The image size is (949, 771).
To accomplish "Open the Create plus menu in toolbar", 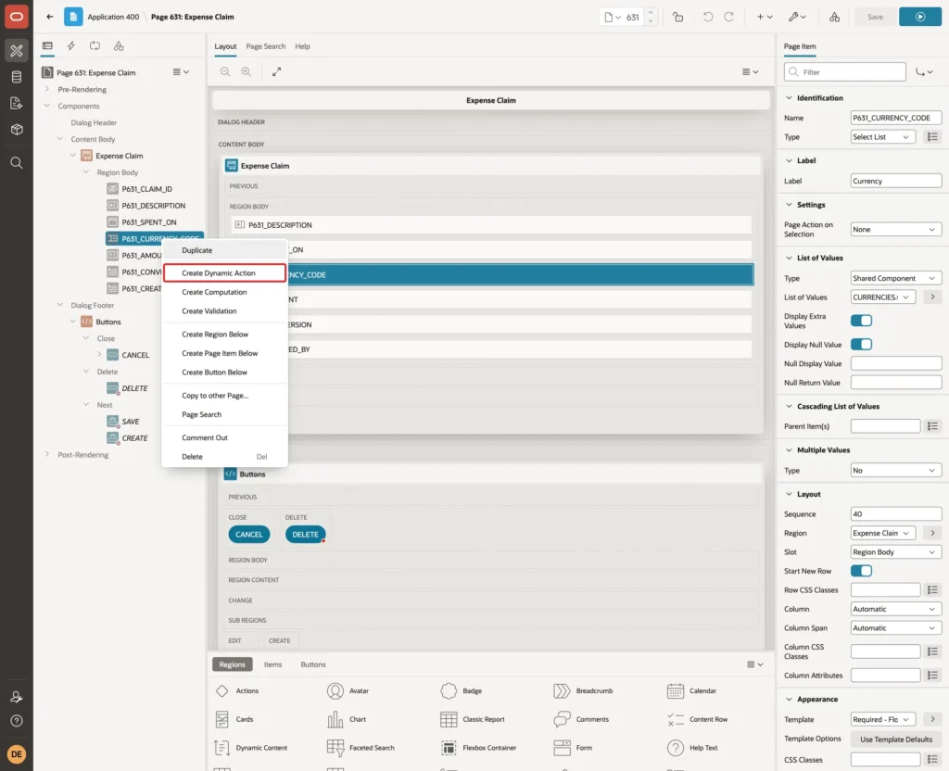I will click(x=765, y=17).
